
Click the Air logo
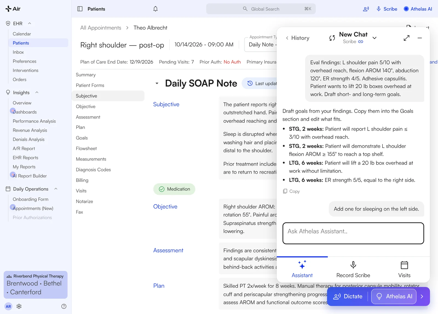[13, 9]
